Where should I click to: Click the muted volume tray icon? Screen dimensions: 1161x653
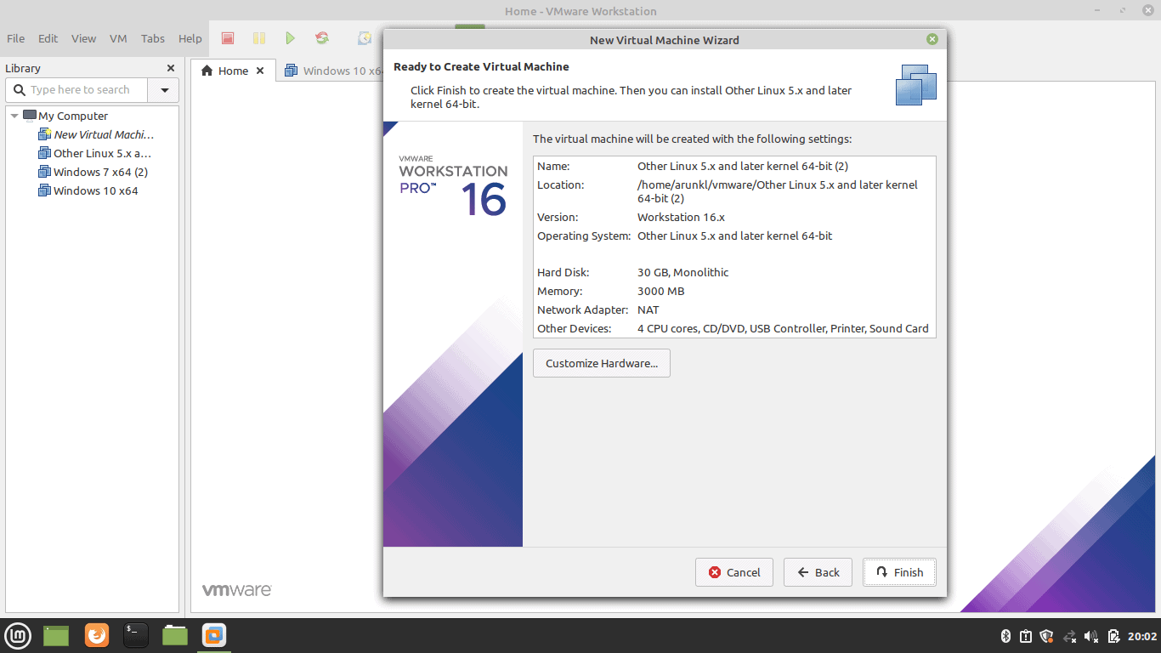pos(1092,636)
